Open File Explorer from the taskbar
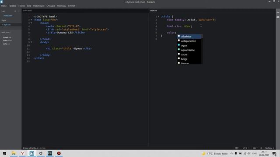 point(14,153)
